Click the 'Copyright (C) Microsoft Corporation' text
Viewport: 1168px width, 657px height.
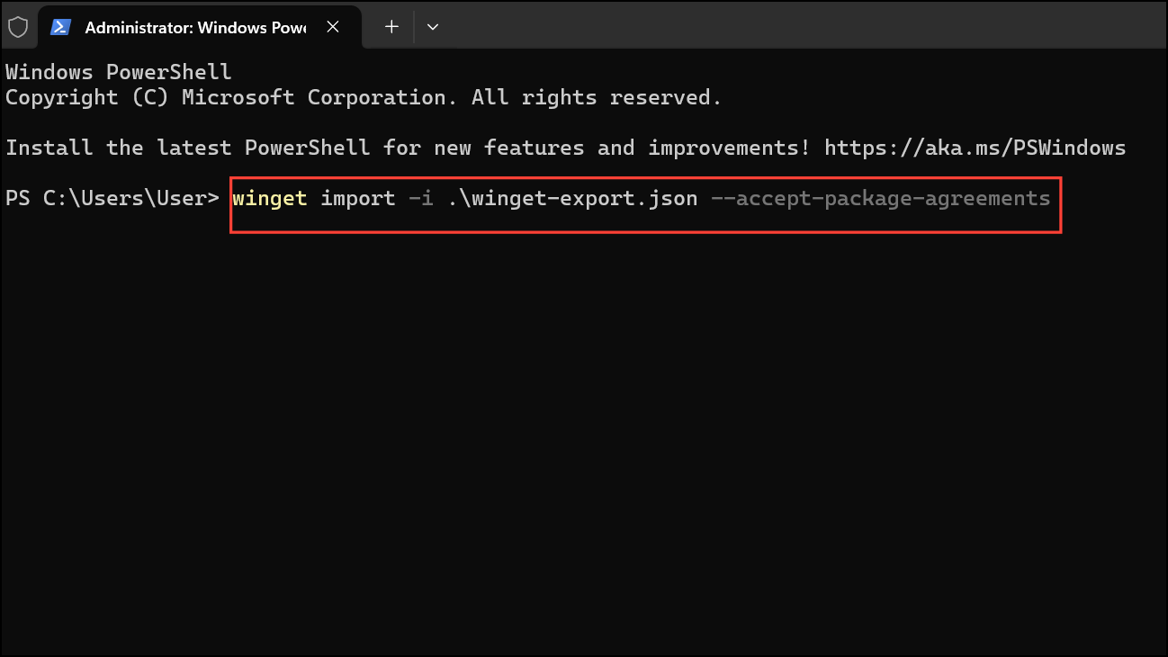coord(226,97)
